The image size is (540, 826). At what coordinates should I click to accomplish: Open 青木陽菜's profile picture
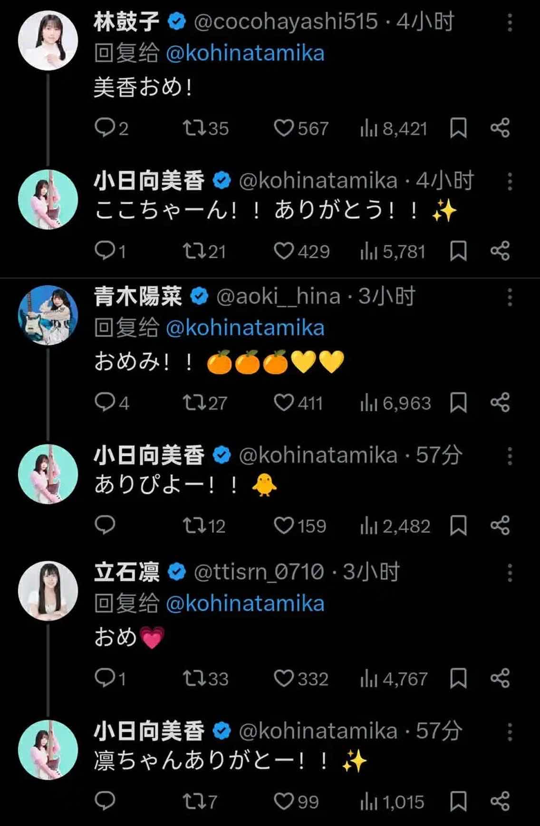pos(48,315)
